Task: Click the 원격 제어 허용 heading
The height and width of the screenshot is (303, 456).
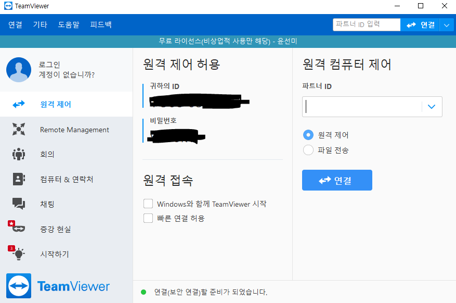Action: click(181, 65)
